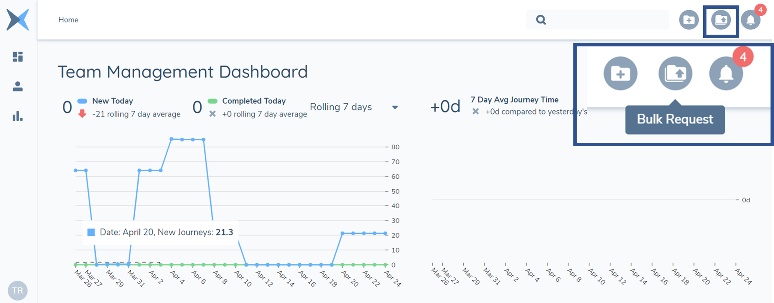Click the small folder-plus icon in the top header
Screen dimensions: 774x303
click(689, 20)
